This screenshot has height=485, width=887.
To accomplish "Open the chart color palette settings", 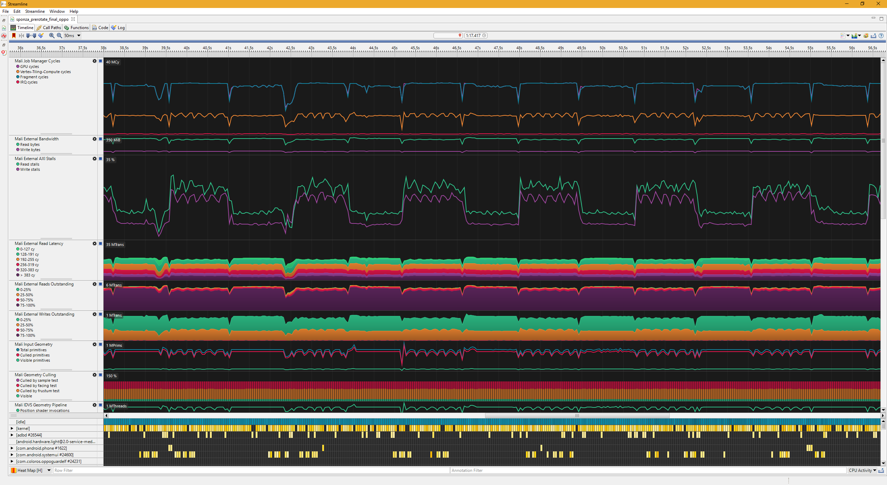I will click(866, 35).
